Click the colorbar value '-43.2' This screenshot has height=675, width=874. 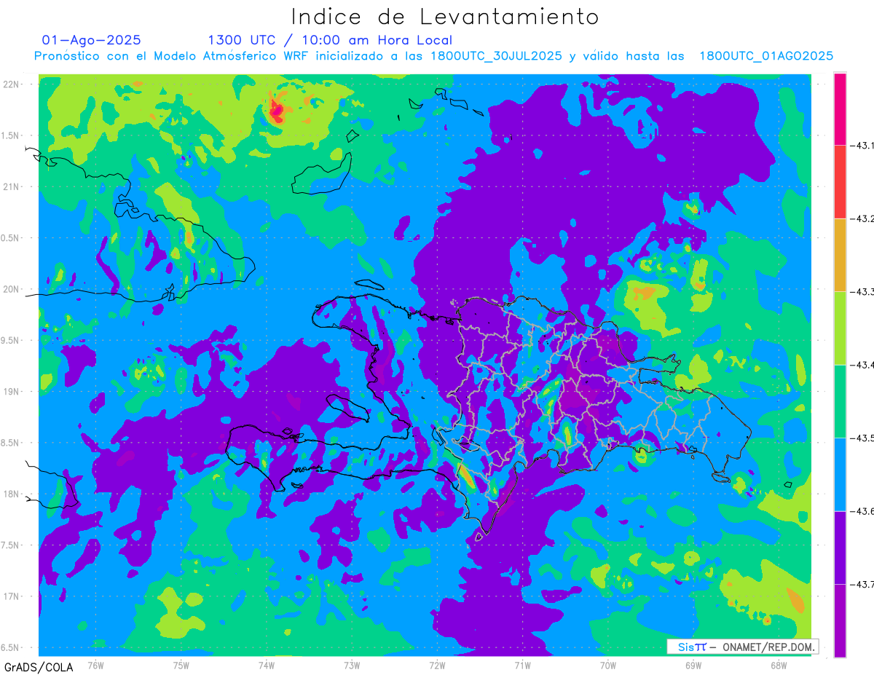(x=862, y=218)
